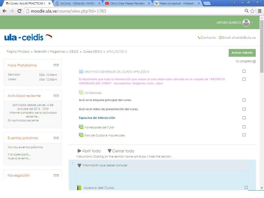
Task: Click the Arturo Barros user avatar
Action: point(246,23)
